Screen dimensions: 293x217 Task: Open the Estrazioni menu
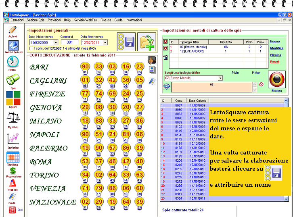click(x=17, y=20)
